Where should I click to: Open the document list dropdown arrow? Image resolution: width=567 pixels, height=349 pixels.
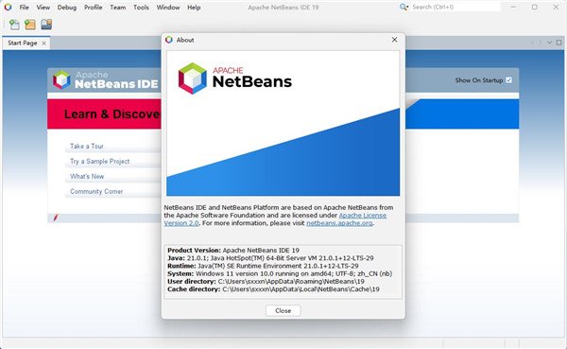tap(549, 43)
